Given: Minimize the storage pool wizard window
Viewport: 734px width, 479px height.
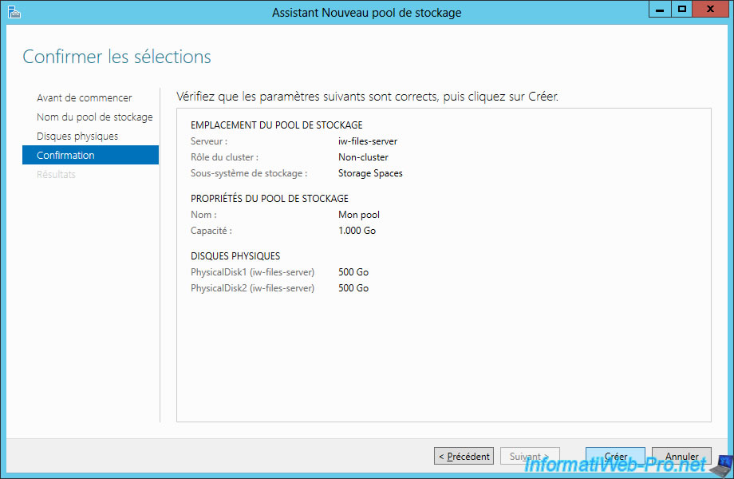Looking at the screenshot, I should (x=660, y=10).
